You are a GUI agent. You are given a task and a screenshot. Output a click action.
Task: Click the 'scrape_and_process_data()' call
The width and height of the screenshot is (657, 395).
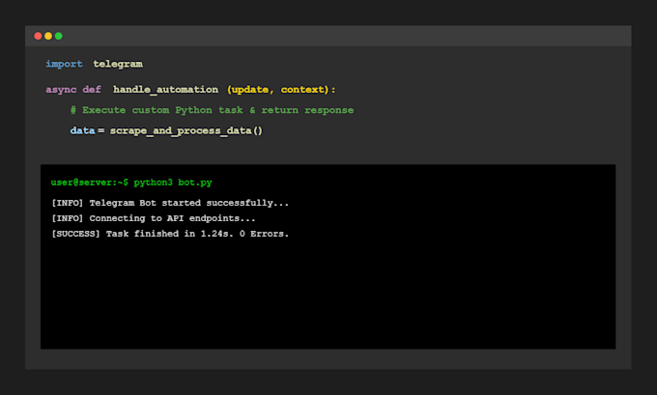186,130
